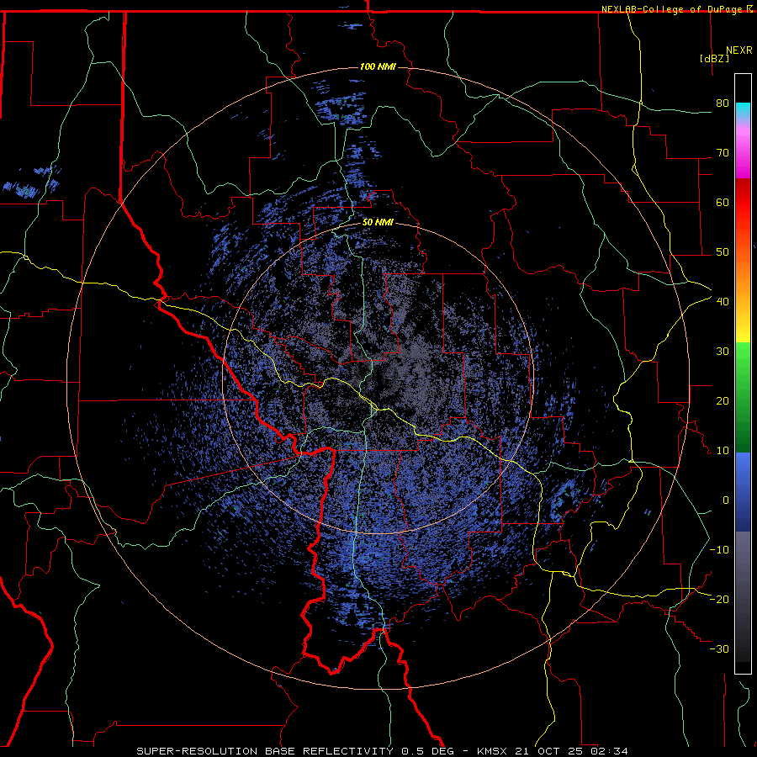757x757 pixels.
Task: Click the KMSX radar site identifier
Action: pos(495,751)
